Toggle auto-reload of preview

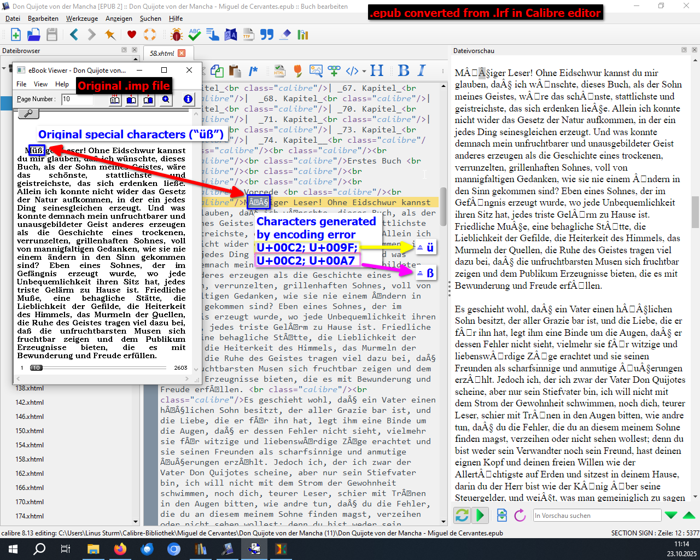[x=462, y=515]
